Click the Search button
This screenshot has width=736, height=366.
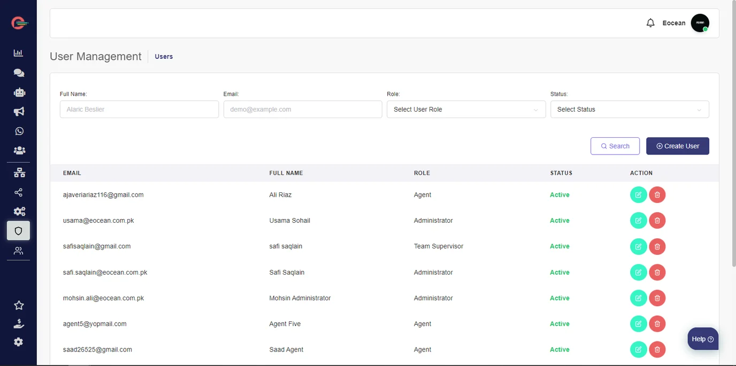pos(615,146)
